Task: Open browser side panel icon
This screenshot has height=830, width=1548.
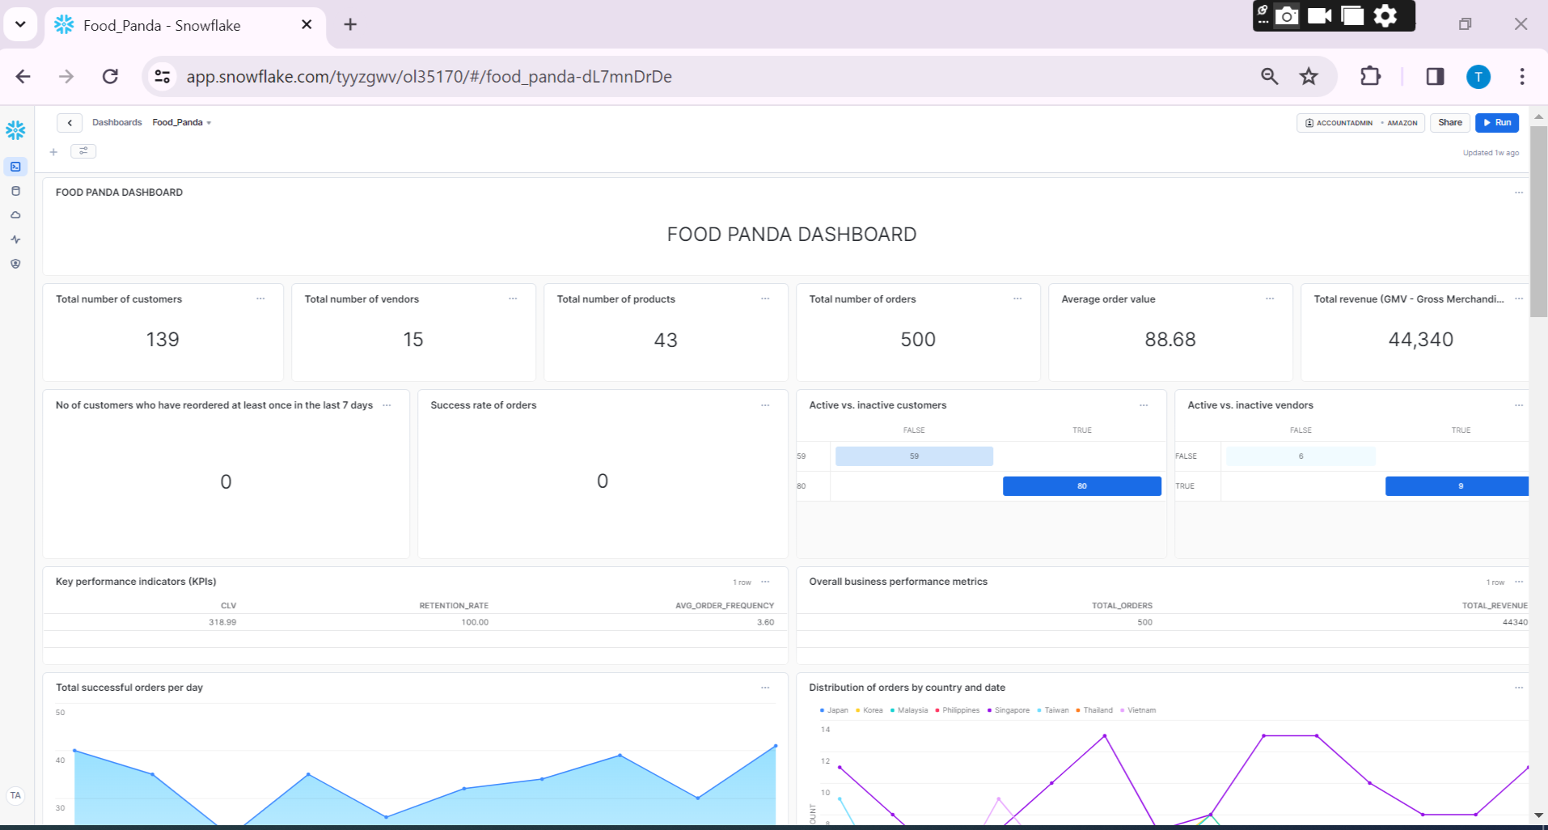Action: (x=1435, y=76)
